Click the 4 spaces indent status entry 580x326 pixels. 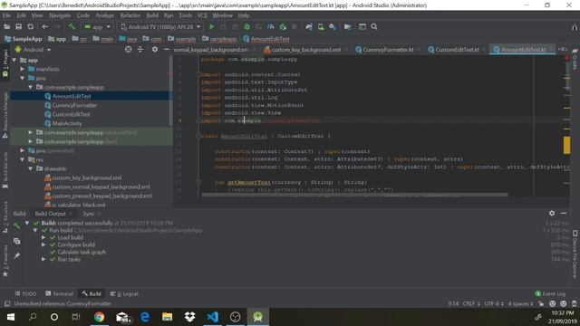(520, 303)
